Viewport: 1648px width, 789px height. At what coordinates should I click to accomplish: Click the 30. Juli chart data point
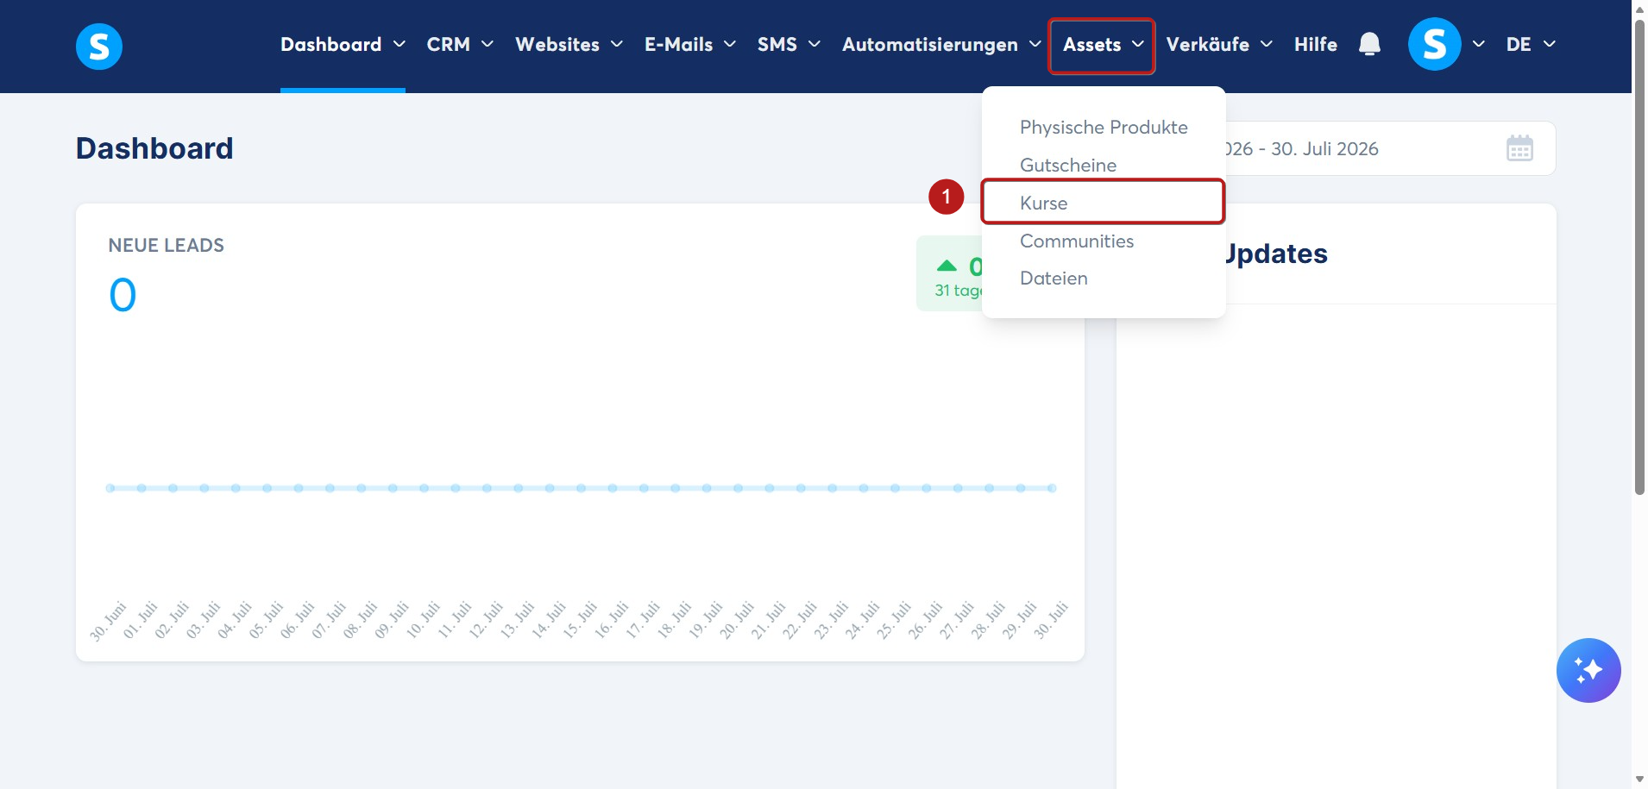(x=1052, y=488)
